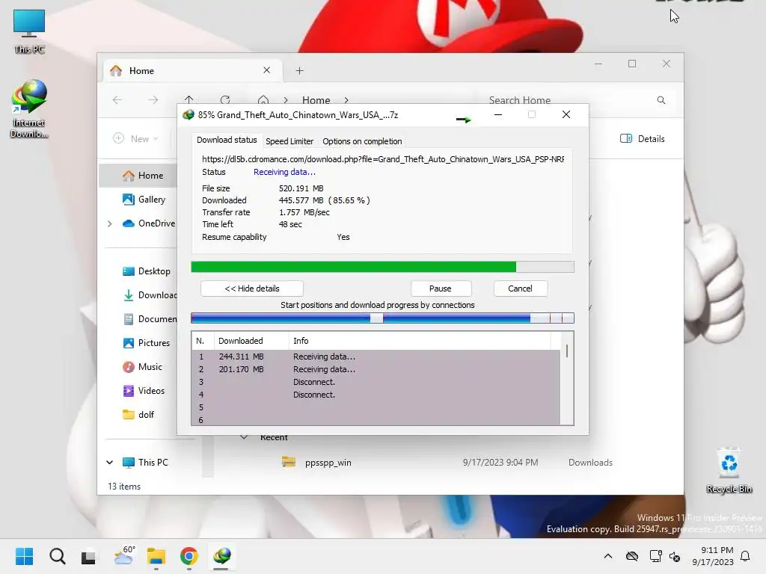Expand the OneDrive tree node
Screen dimensions: 766x574
coord(110,223)
